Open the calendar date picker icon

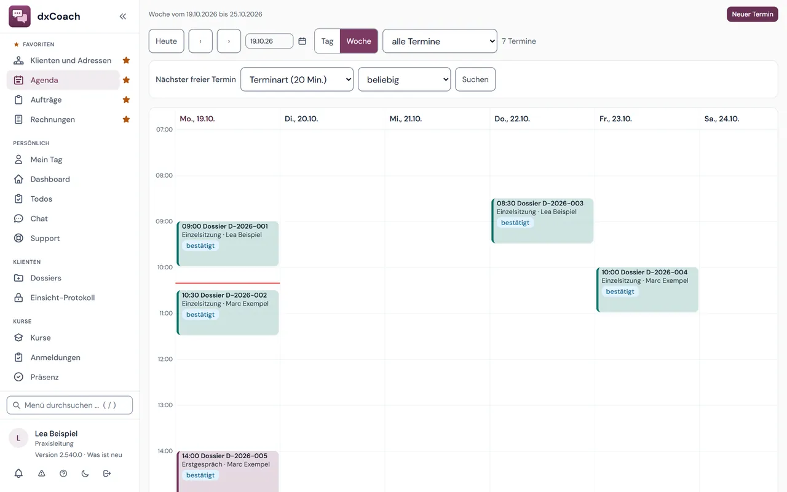302,41
